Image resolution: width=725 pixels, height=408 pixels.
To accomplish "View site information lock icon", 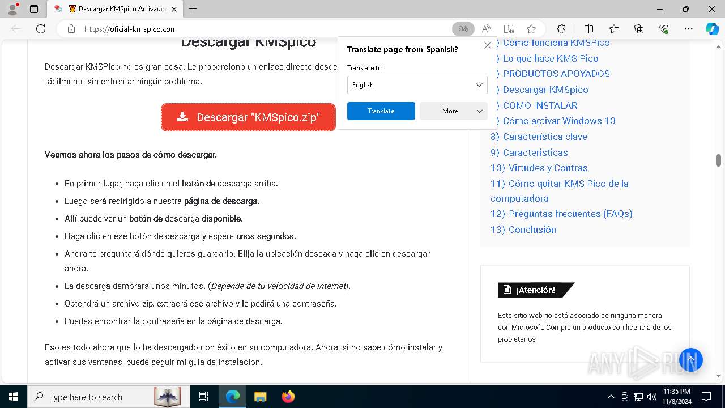I will click(71, 29).
